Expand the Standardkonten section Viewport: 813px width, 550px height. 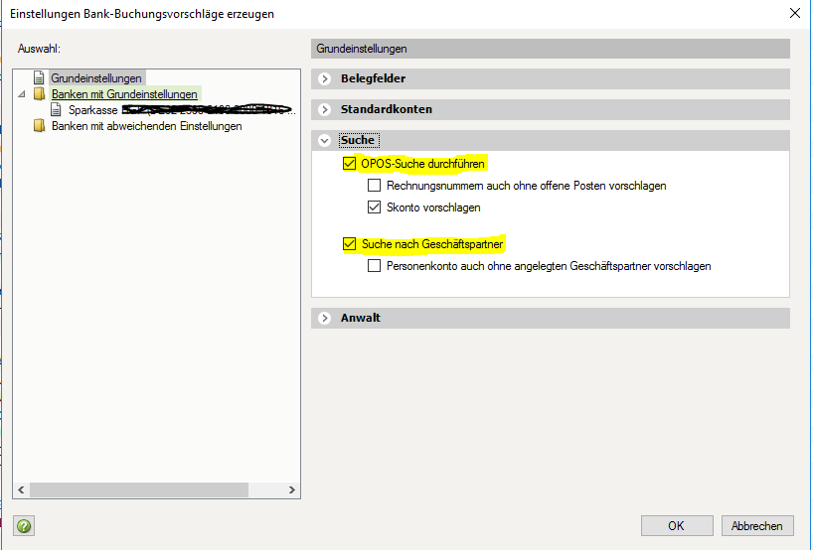(x=324, y=109)
